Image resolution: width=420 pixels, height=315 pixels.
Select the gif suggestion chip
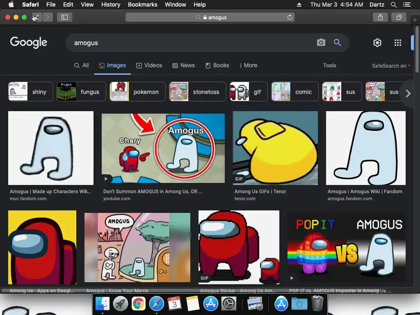click(x=249, y=91)
